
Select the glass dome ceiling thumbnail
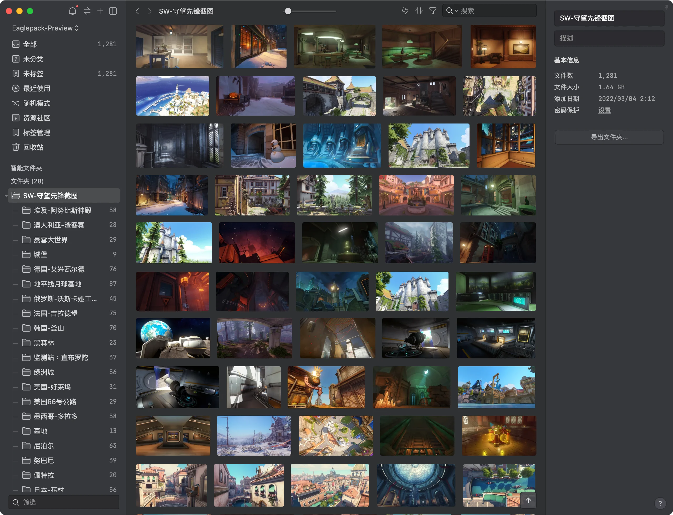point(416,485)
